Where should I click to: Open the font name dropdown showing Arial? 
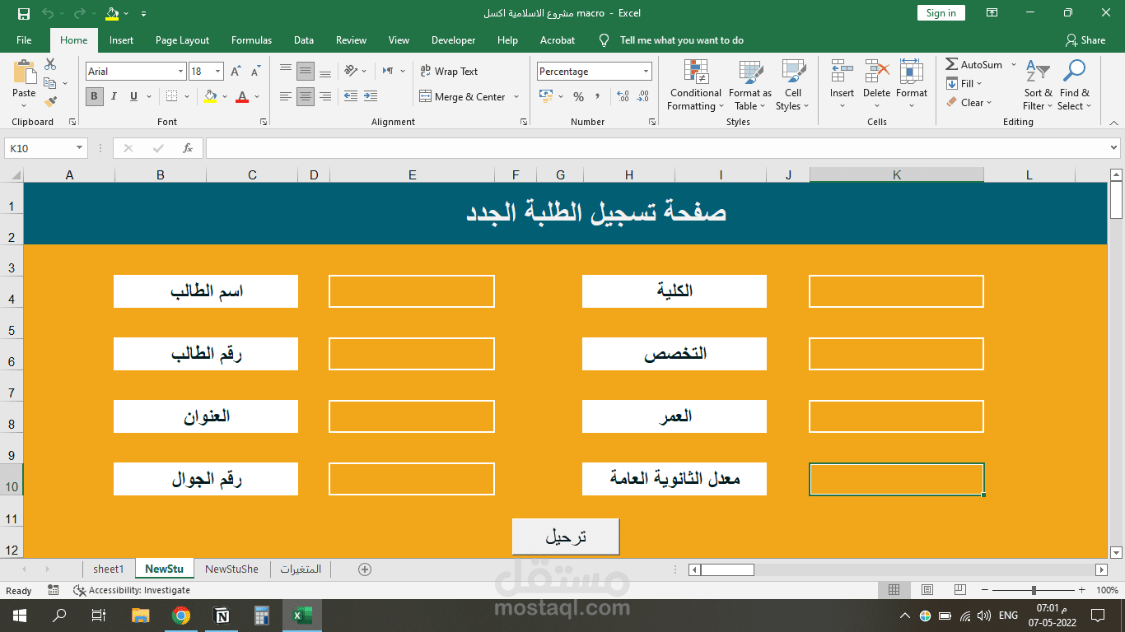180,72
